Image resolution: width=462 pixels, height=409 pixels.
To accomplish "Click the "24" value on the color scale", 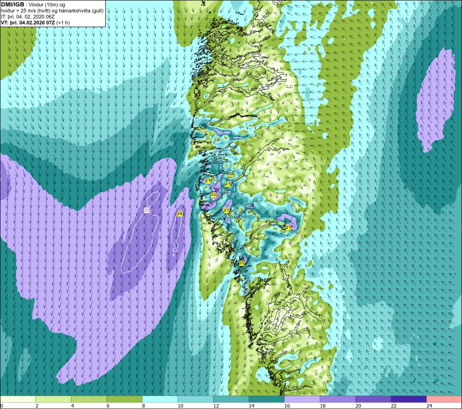I will 429,406.
